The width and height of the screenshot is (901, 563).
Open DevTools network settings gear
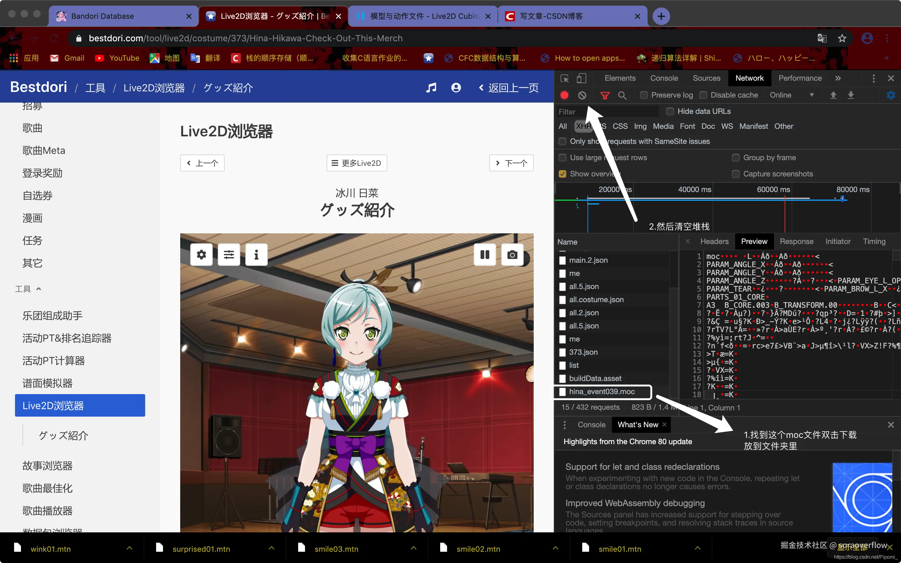tap(891, 95)
